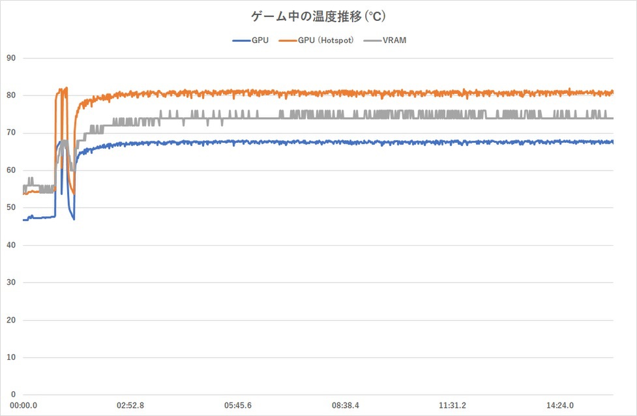
Task: Click the 90 value on the vertical axis
Action: [10, 58]
